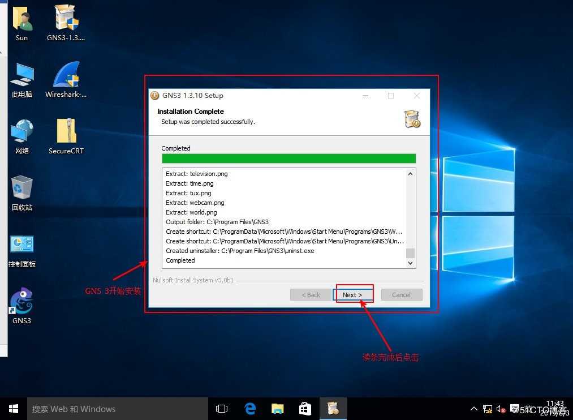Select the 'Created uninstaller' log line
The height and width of the screenshot is (420, 573).
240,251
